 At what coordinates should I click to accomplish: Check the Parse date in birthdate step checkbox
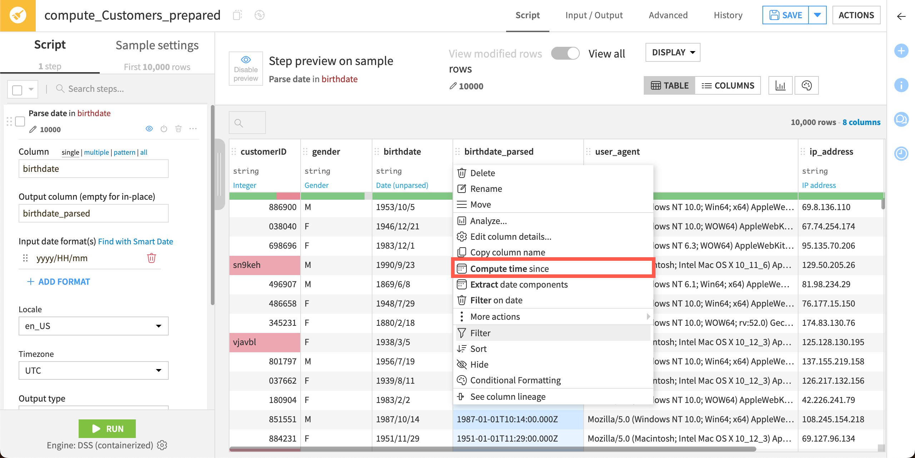[x=20, y=121]
